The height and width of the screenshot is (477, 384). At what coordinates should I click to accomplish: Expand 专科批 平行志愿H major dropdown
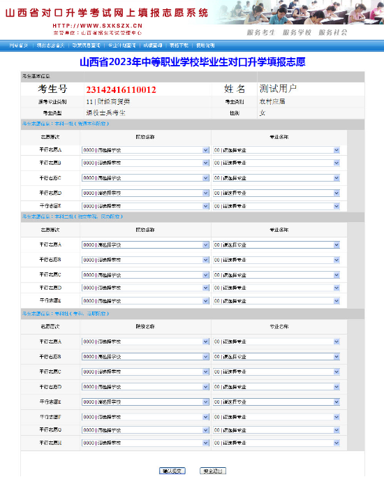(x=276, y=443)
